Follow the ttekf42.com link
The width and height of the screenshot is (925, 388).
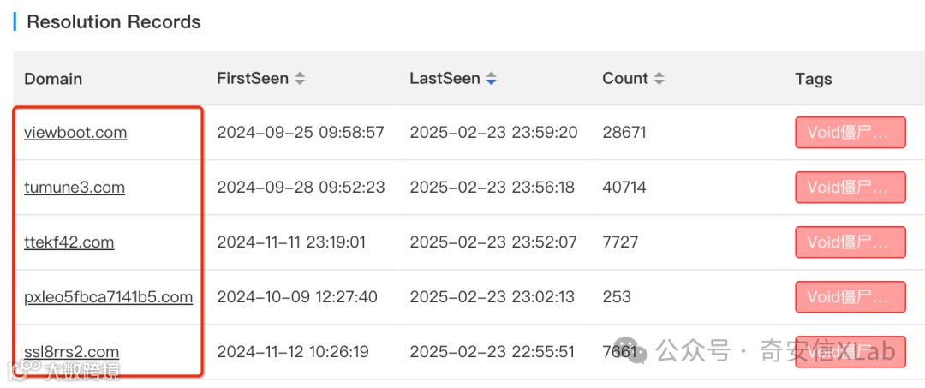pos(69,242)
